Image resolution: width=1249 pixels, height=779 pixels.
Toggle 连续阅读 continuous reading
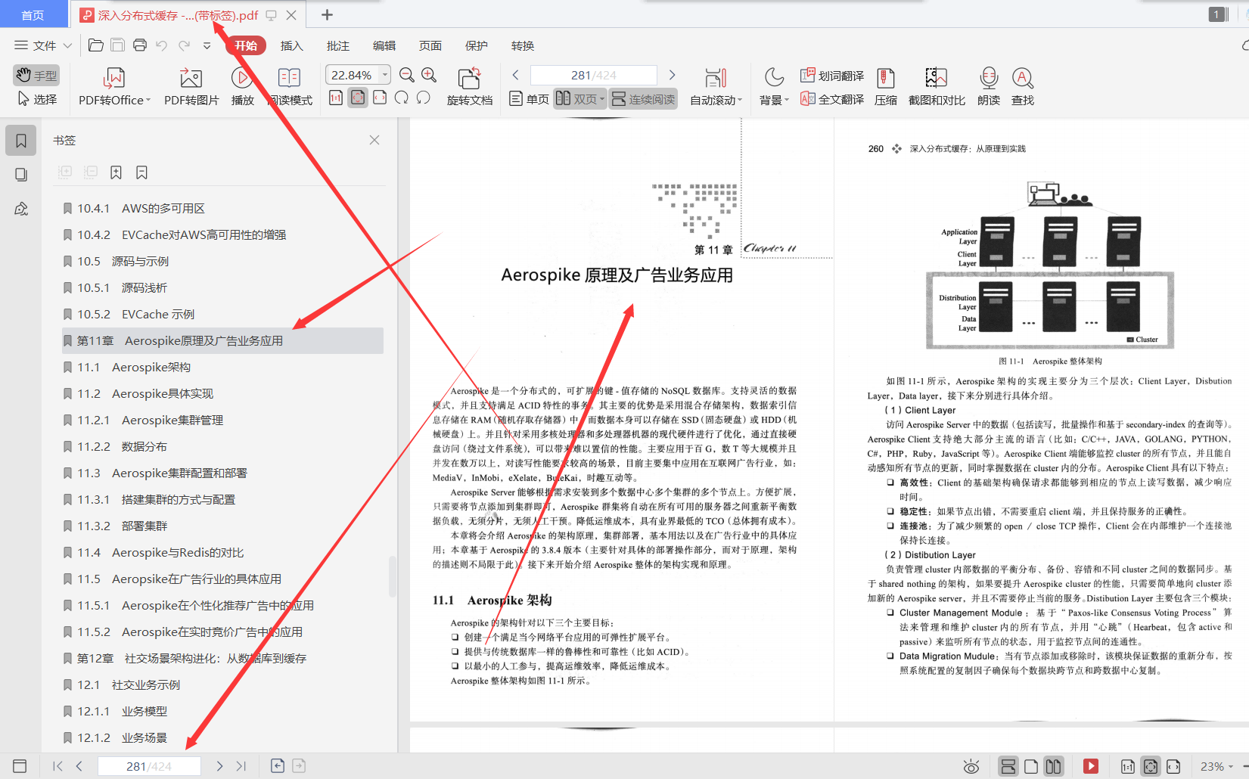tap(643, 99)
